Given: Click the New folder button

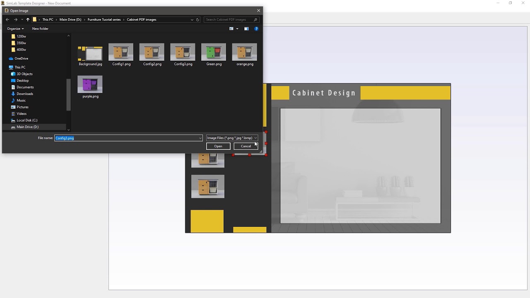Looking at the screenshot, I should [40, 29].
